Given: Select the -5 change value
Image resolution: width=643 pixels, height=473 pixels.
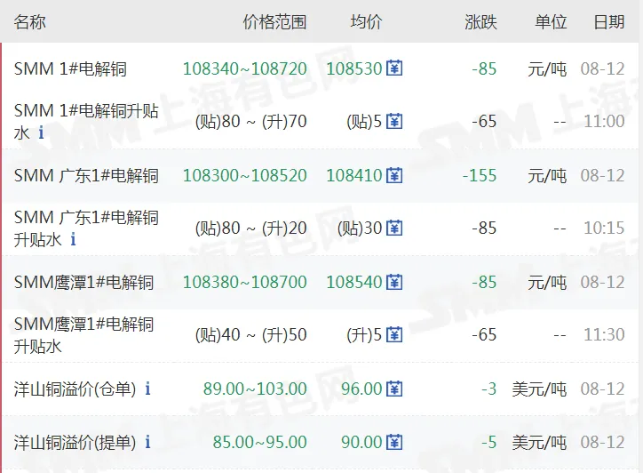Looking at the screenshot, I should coord(488,442).
